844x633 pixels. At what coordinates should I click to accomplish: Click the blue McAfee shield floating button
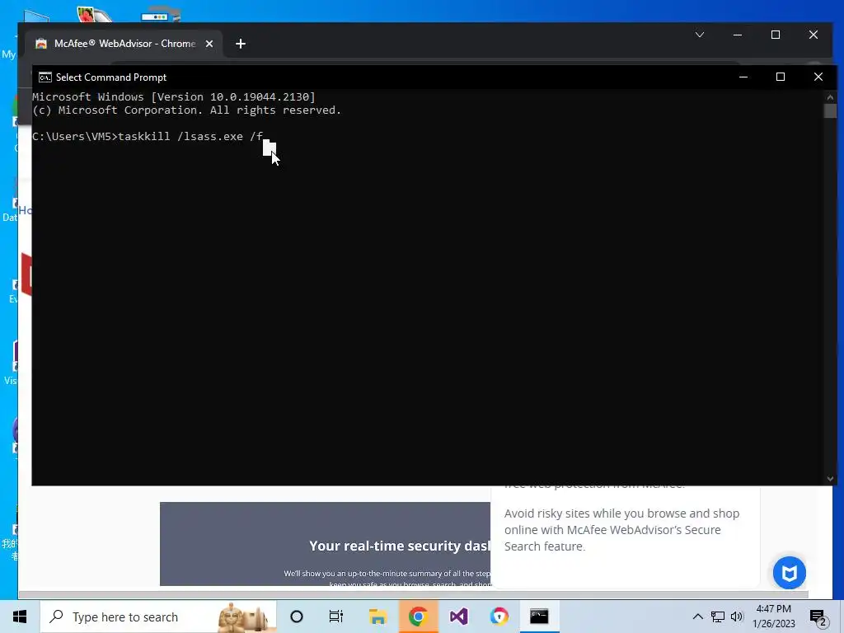(789, 573)
